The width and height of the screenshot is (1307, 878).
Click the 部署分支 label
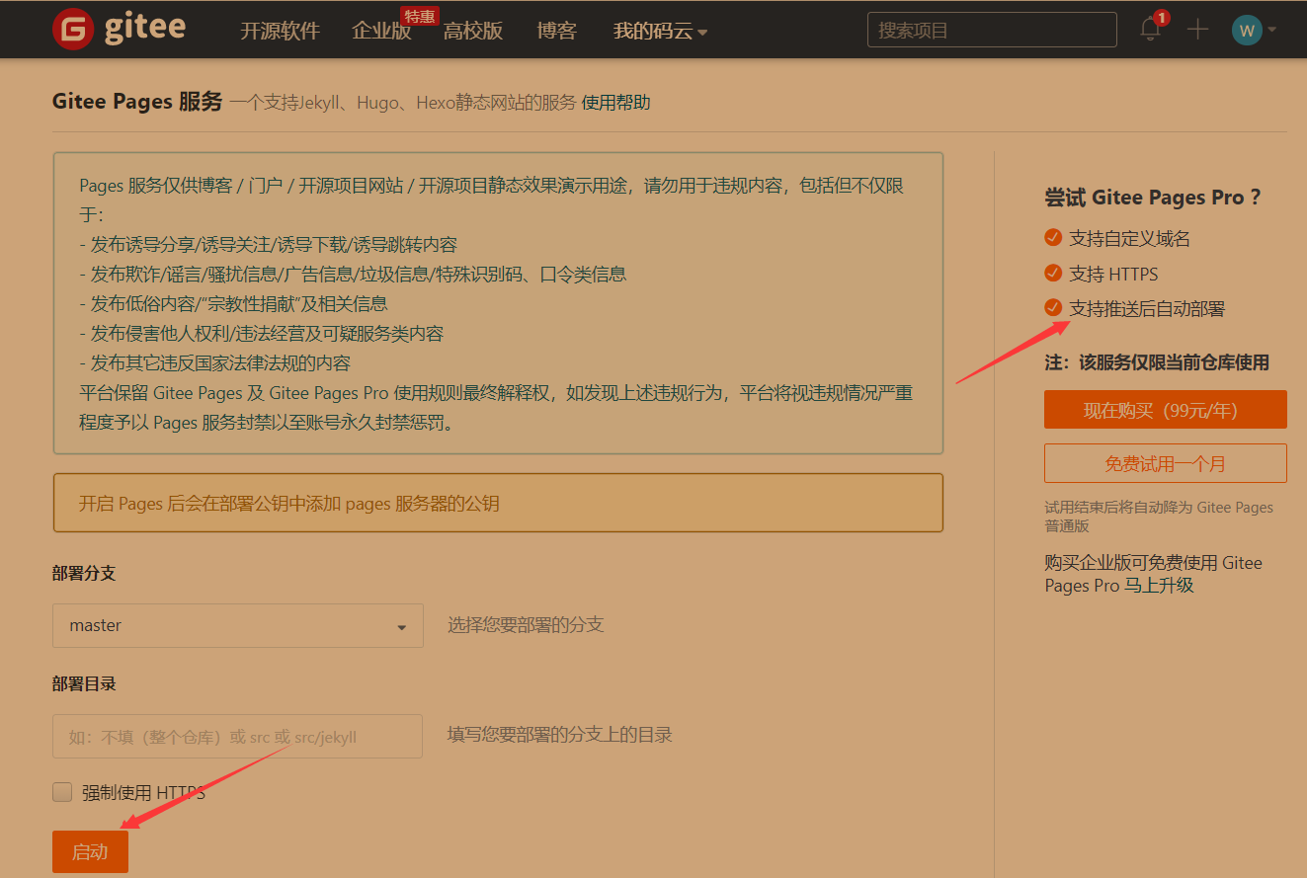pyautogui.click(x=84, y=574)
